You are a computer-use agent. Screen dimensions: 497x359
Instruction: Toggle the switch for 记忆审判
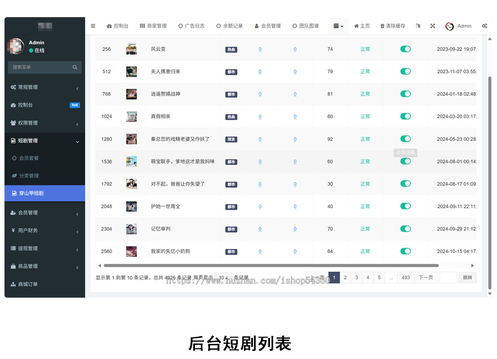(x=405, y=229)
